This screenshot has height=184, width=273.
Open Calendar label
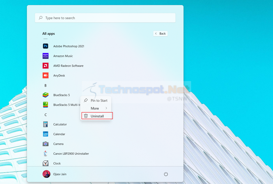coord(59,134)
